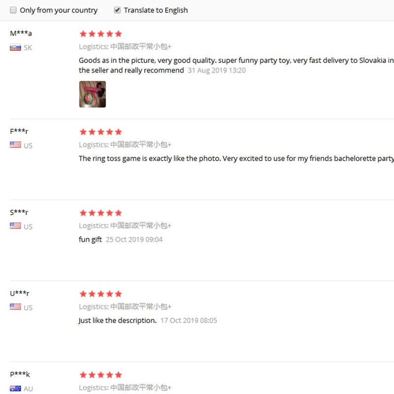The height and width of the screenshot is (394, 394).
Task: Click the 'Just like the description.' review text
Action: [x=117, y=321]
